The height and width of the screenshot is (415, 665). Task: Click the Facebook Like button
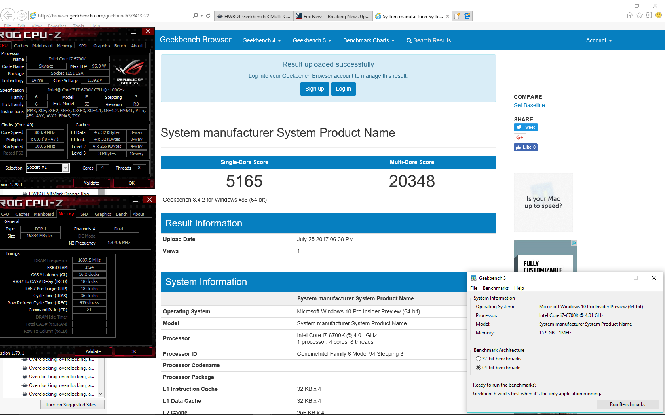pyautogui.click(x=526, y=147)
